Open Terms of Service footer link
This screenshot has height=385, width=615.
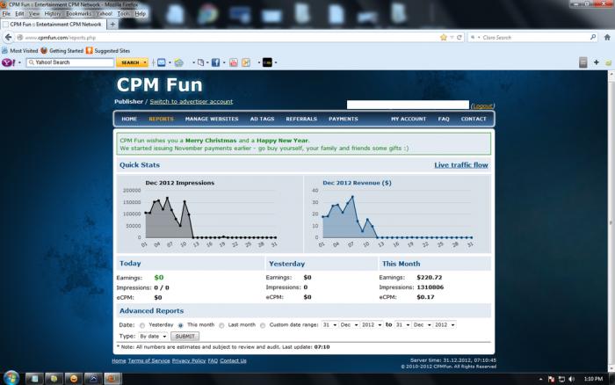pos(148,360)
